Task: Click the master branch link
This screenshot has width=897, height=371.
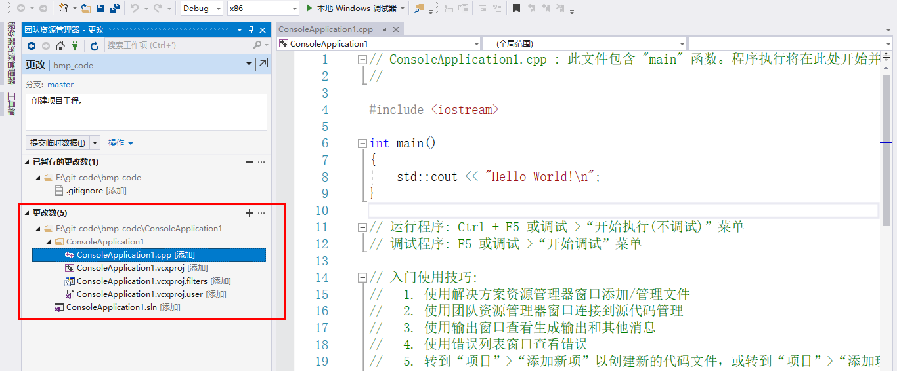Action: (x=60, y=85)
